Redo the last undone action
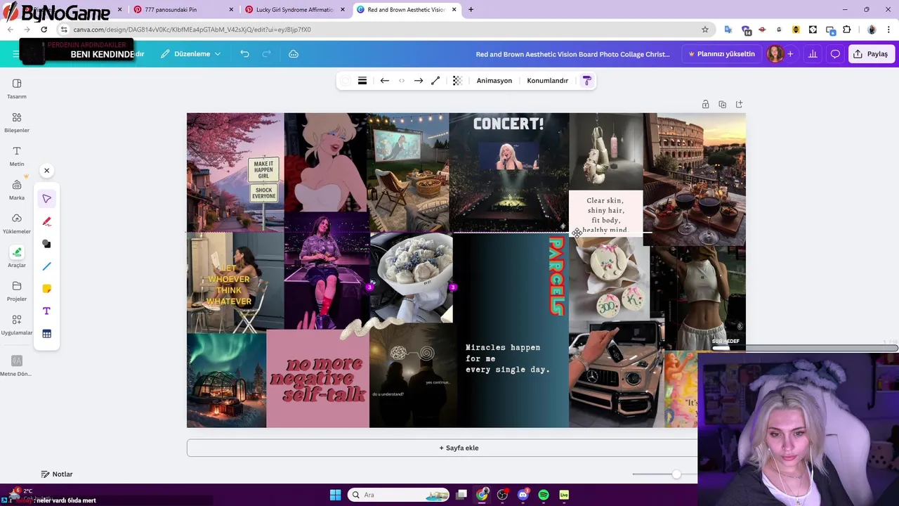The image size is (899, 506). click(x=266, y=54)
